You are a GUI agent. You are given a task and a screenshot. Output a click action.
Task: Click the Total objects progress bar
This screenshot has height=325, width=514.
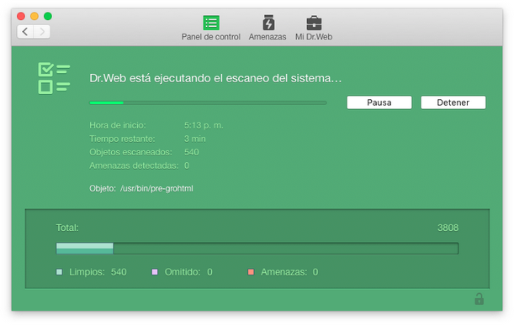click(x=257, y=249)
